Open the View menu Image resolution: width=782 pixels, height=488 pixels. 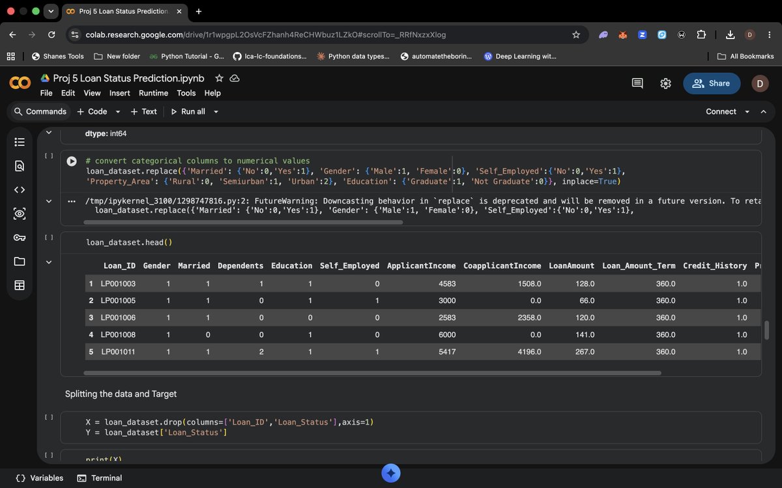click(x=92, y=93)
